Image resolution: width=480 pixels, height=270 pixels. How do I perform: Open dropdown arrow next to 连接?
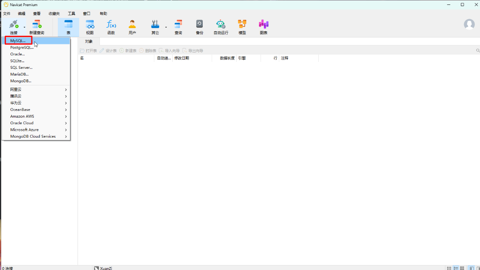[24, 27]
